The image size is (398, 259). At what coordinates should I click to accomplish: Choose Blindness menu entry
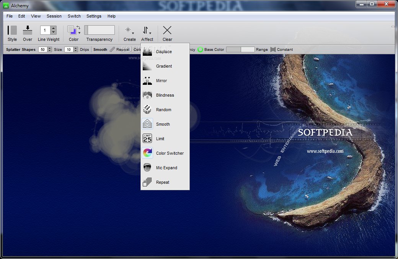point(165,95)
